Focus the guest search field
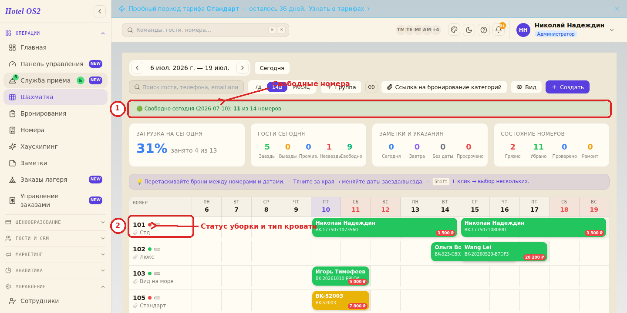 186,87
